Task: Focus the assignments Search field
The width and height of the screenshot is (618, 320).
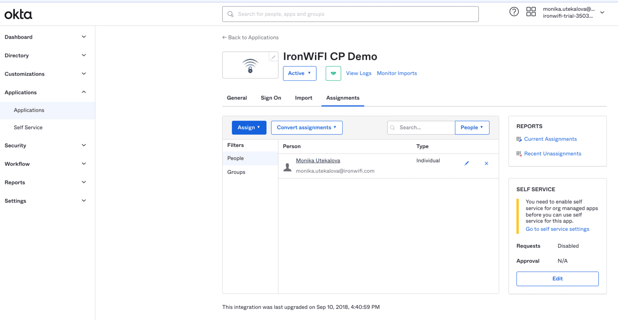Action: click(421, 128)
